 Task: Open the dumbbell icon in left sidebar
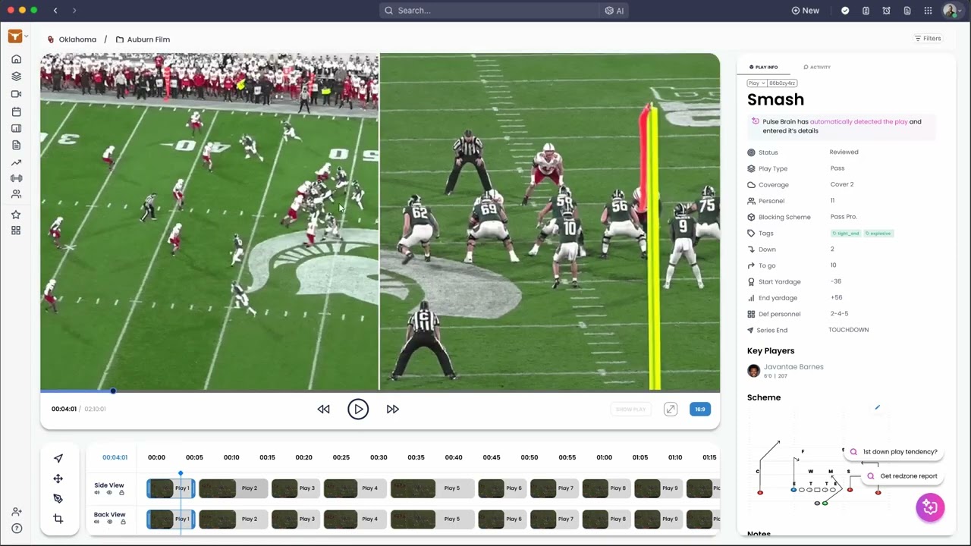coord(16,178)
